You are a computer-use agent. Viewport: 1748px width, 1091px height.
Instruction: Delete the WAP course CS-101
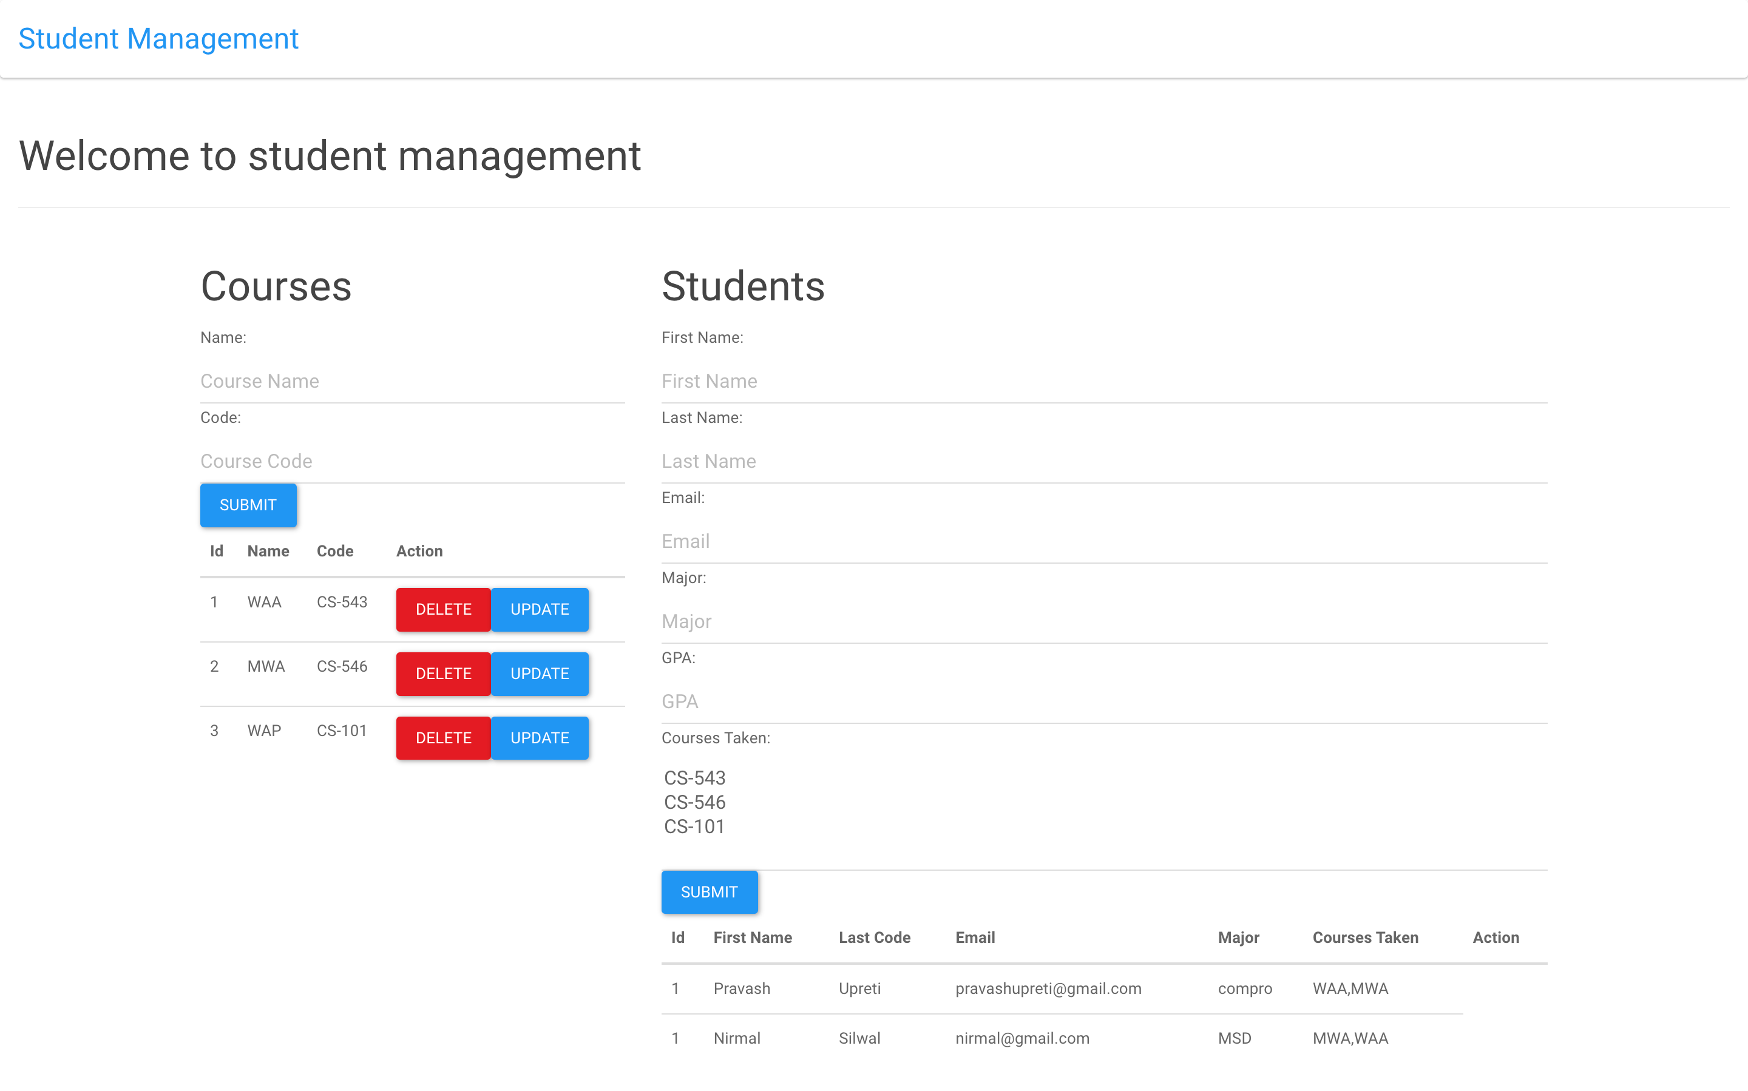tap(443, 738)
